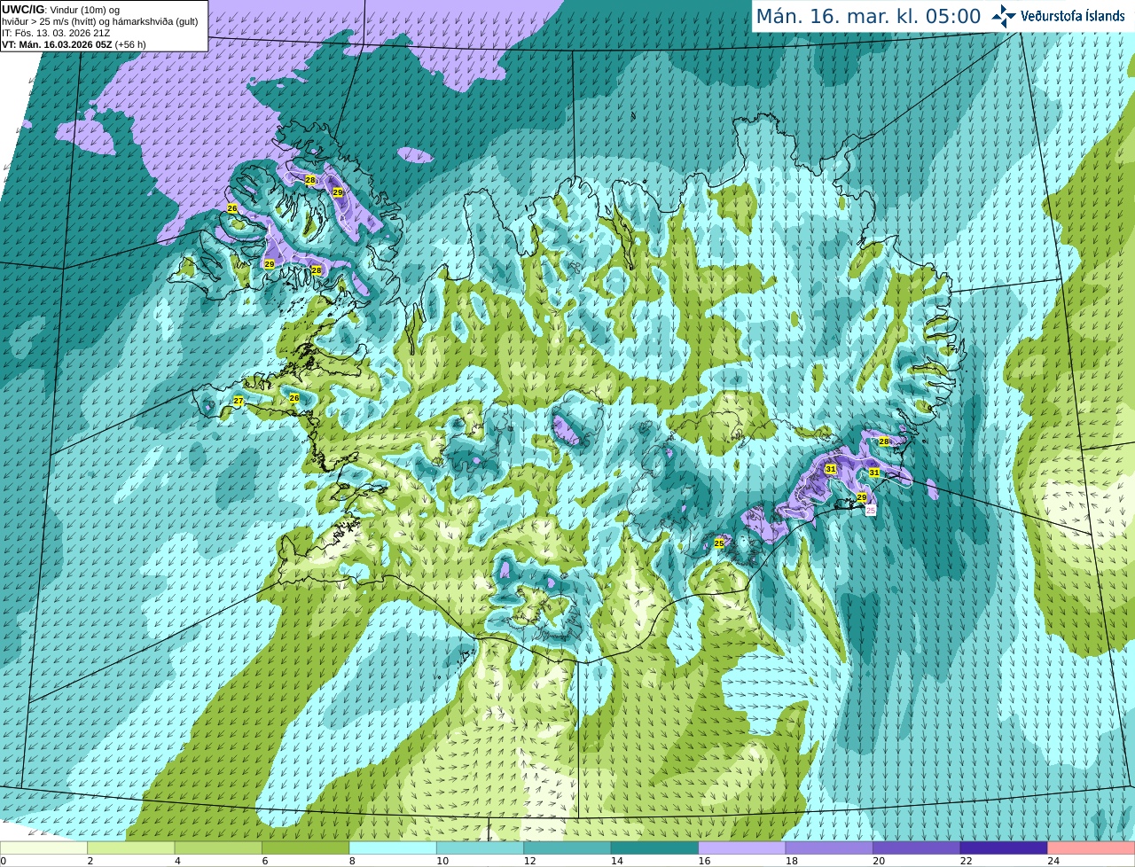Click the yellow 25 gust label
The width and height of the screenshot is (1135, 867).
coord(719,543)
